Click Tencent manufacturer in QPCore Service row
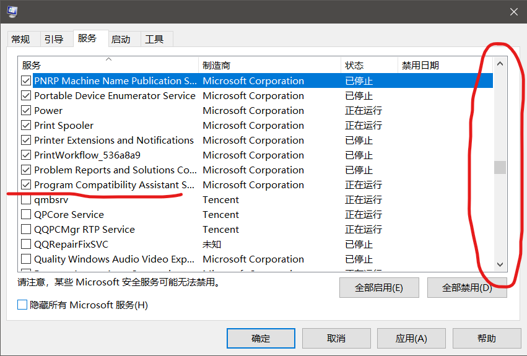The height and width of the screenshot is (356, 527). tap(221, 214)
